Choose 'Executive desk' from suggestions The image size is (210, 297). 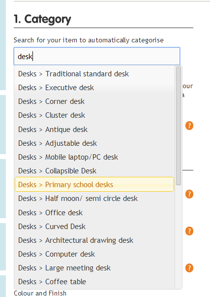click(94, 88)
